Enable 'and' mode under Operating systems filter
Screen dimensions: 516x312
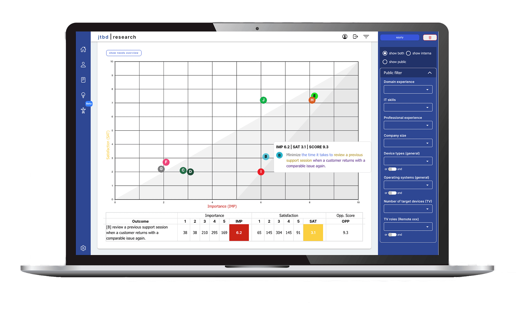click(x=392, y=193)
